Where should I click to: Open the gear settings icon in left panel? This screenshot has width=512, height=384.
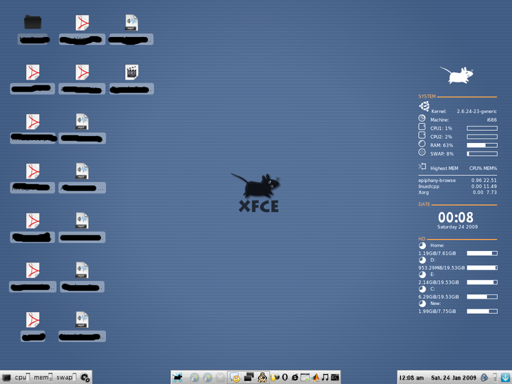[85, 378]
